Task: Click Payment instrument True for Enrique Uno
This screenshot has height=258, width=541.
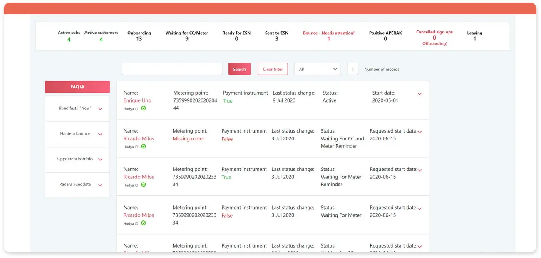Action: click(x=228, y=101)
